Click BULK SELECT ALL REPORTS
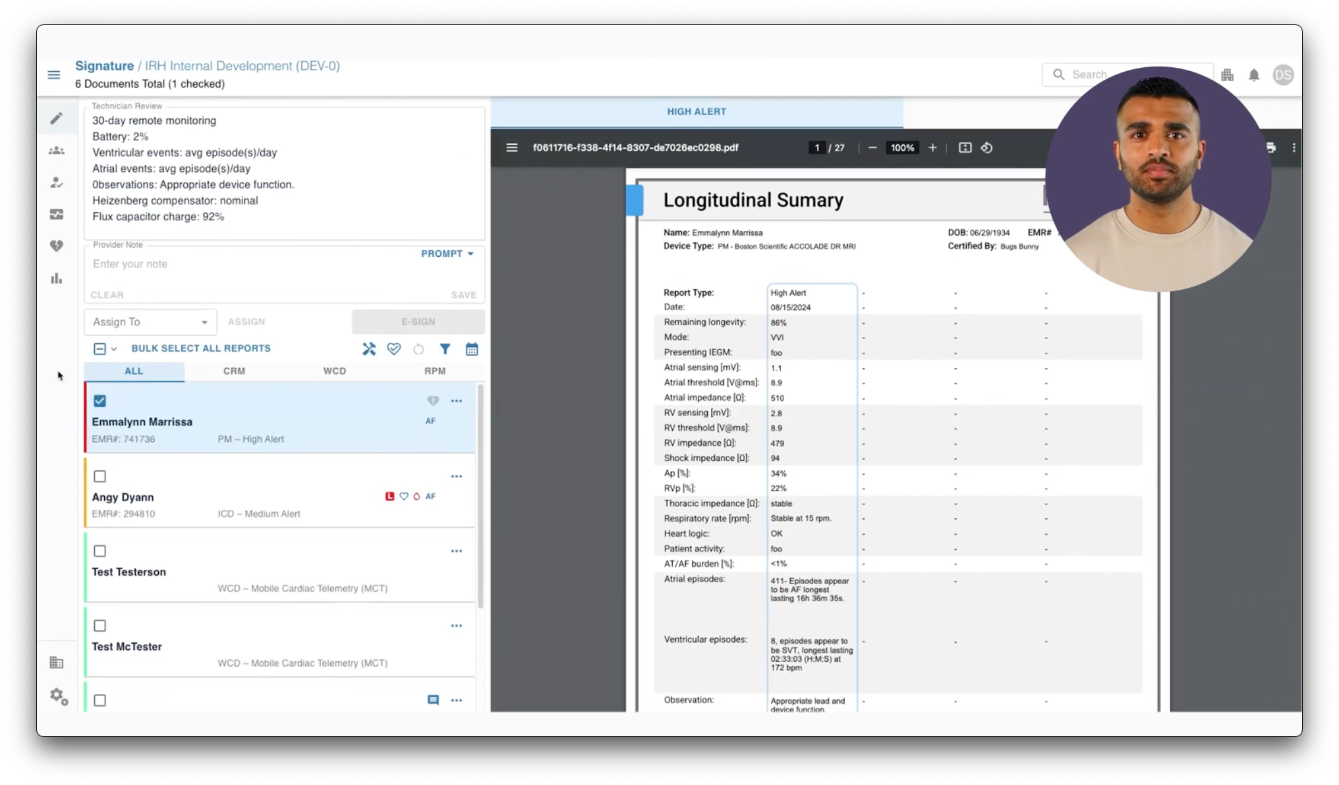1339x785 pixels. (x=201, y=348)
